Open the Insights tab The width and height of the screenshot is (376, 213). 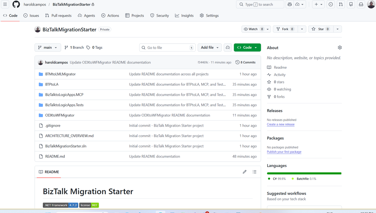184,15
